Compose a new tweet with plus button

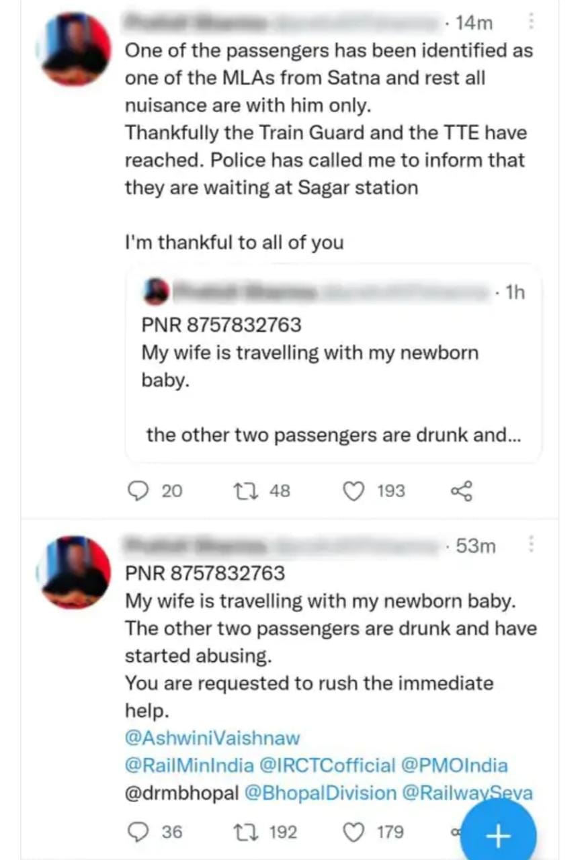tap(498, 836)
